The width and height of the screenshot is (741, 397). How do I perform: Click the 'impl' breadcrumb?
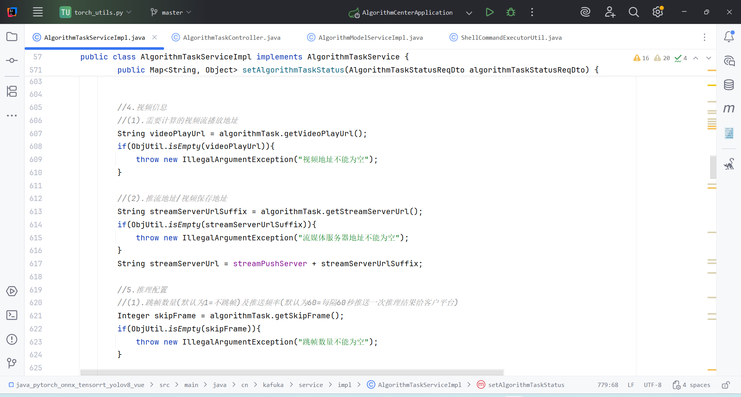pos(344,385)
